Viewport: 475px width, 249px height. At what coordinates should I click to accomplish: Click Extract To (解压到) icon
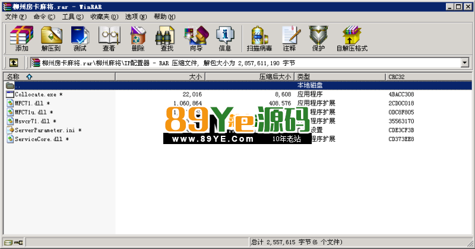(51, 39)
